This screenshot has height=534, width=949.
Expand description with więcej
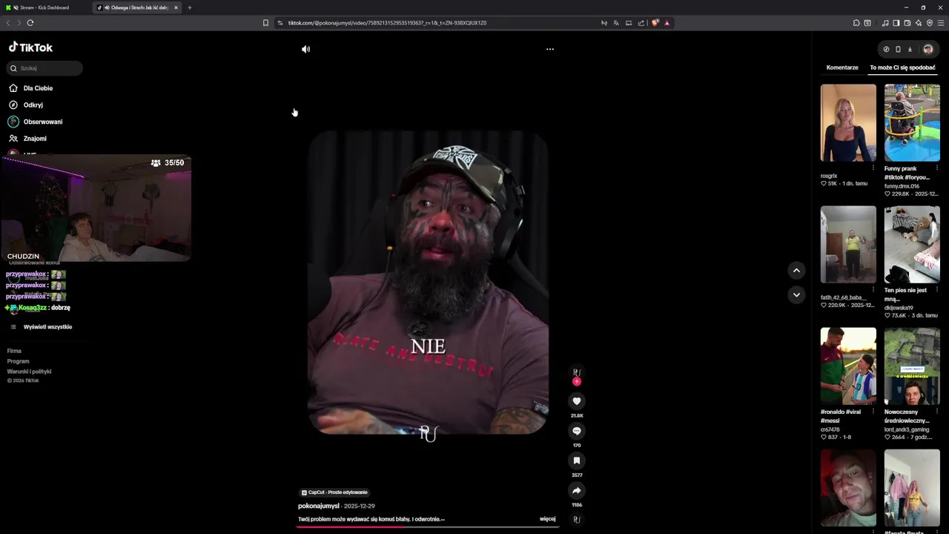tap(547, 519)
